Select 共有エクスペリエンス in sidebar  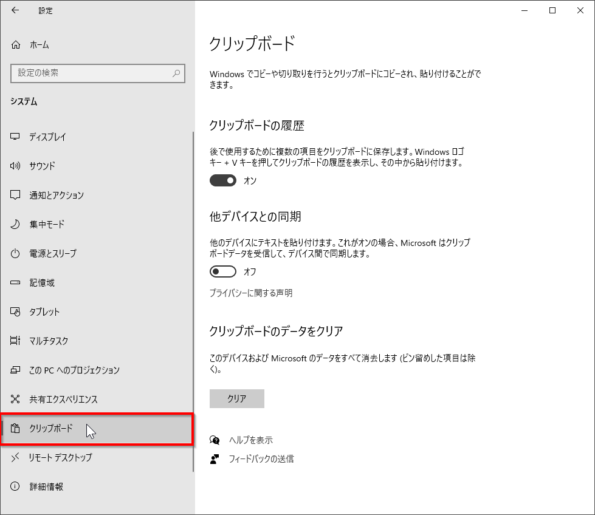coord(97,399)
